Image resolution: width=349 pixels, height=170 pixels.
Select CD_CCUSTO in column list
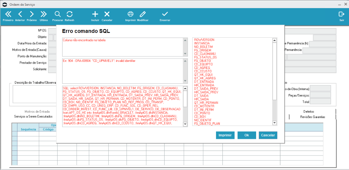(203, 71)
